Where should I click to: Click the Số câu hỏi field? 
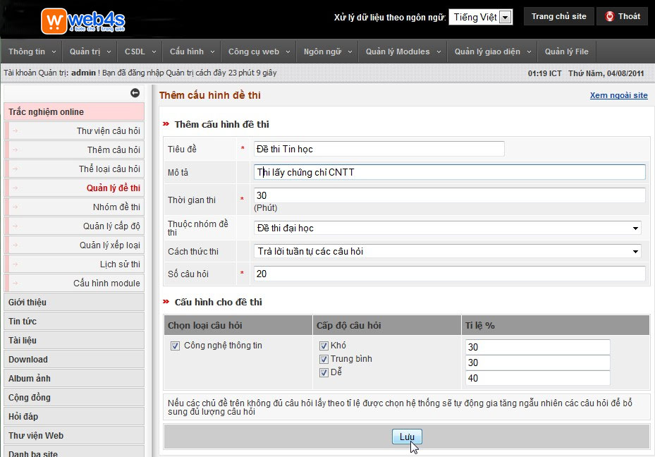coord(449,274)
